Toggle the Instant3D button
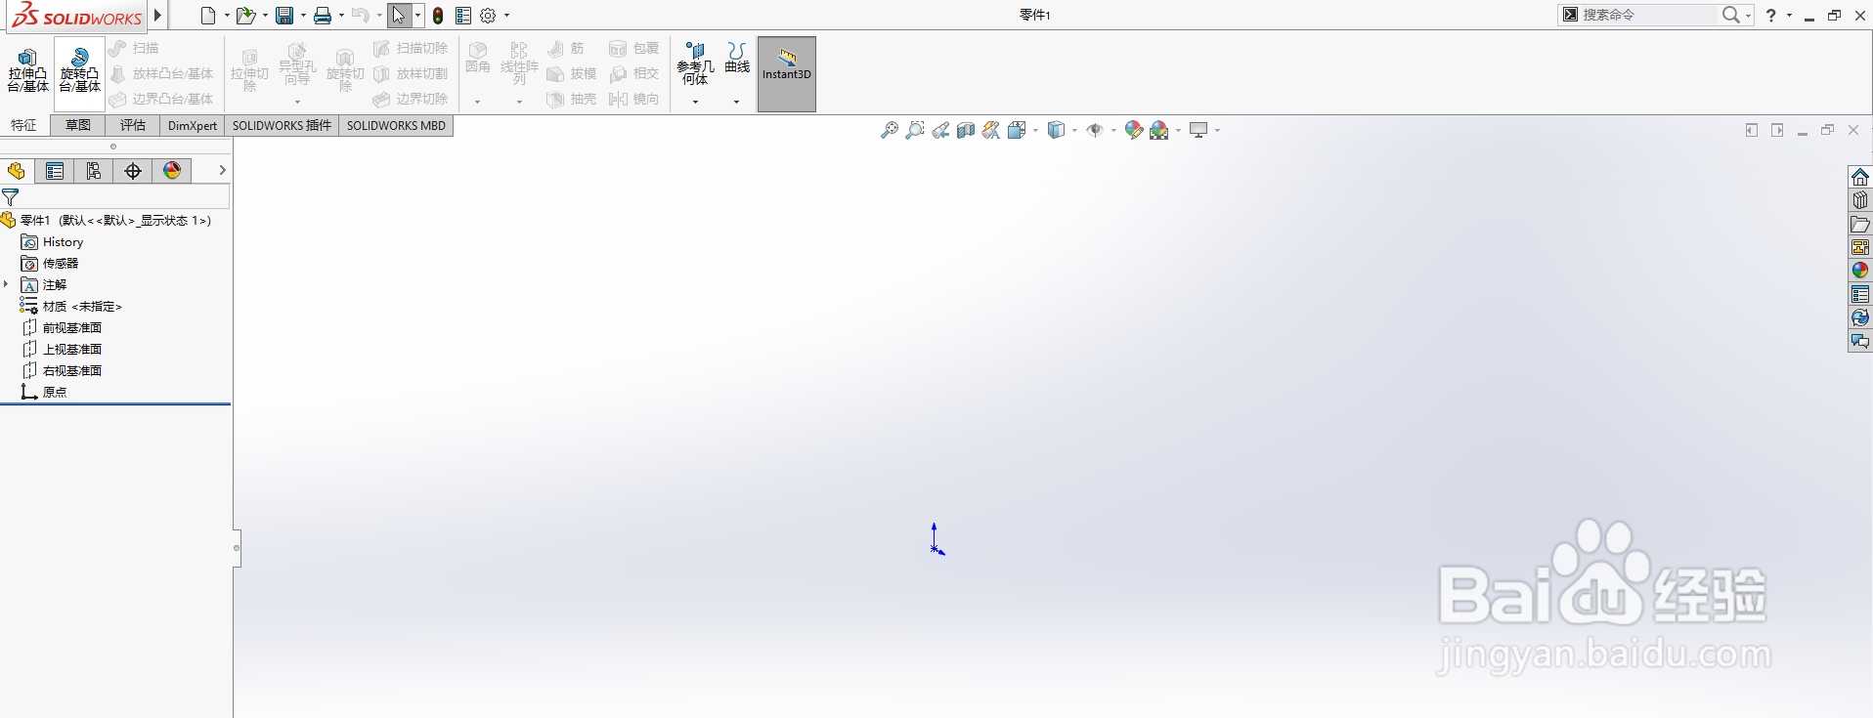1873x718 pixels. coord(787,74)
